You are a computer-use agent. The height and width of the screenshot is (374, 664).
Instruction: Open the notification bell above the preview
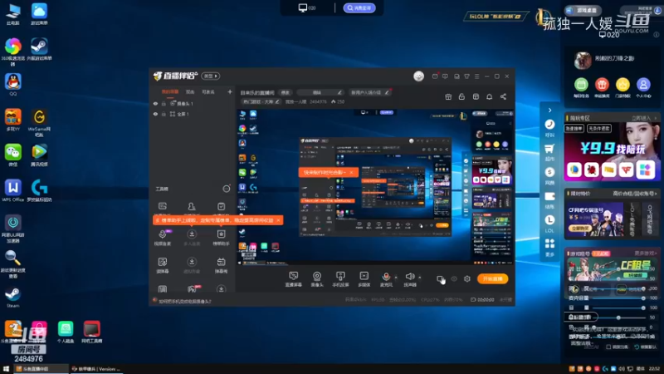[x=489, y=96]
